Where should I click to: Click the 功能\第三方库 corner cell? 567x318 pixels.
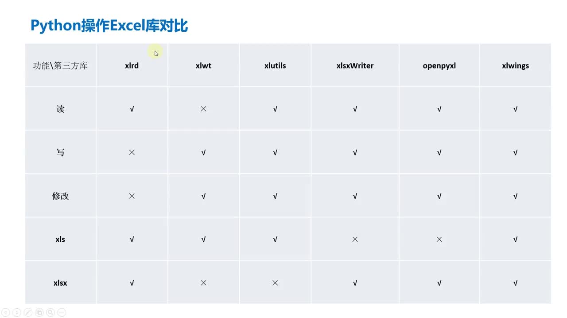pyautogui.click(x=61, y=65)
